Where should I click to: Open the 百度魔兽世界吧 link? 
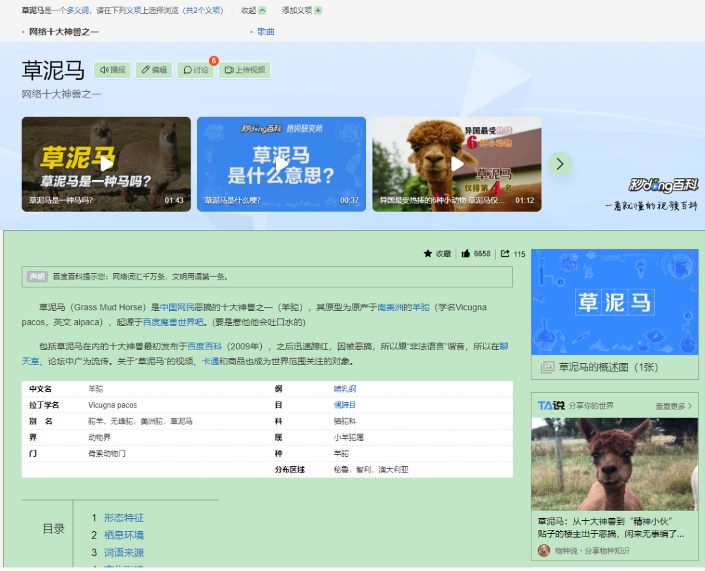173,322
